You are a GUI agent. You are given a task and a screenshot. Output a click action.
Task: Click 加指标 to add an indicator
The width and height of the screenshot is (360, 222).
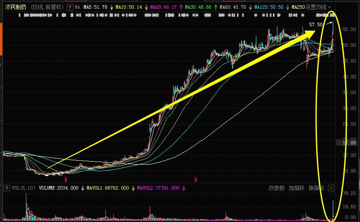[296, 188]
